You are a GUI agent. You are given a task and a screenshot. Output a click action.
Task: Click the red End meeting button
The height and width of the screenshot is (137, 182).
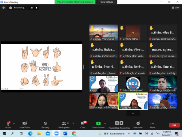tap(174, 125)
